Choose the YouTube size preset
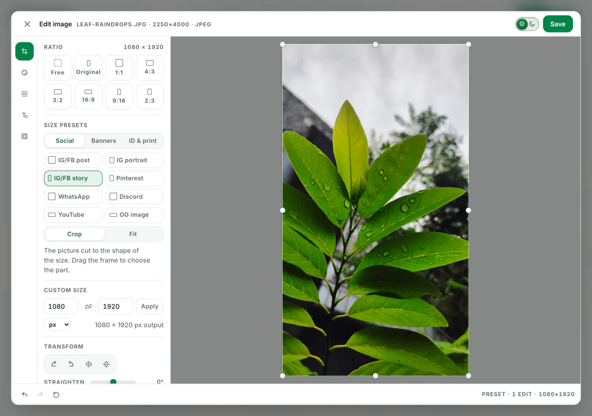Image resolution: width=592 pixels, height=416 pixels. (x=73, y=215)
